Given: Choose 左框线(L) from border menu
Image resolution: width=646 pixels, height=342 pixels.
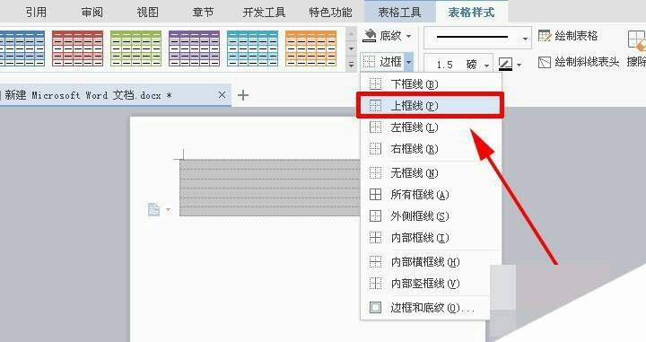Looking at the screenshot, I should click(431, 127).
